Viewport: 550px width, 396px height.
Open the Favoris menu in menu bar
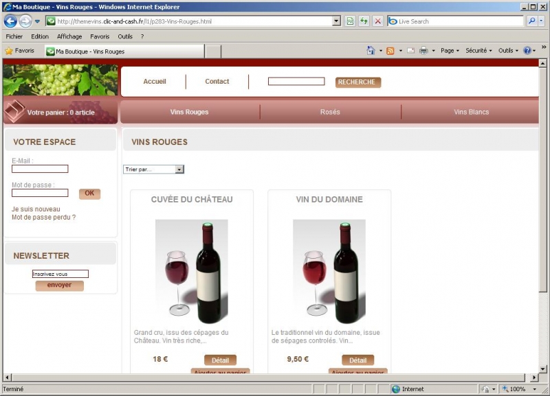click(100, 36)
